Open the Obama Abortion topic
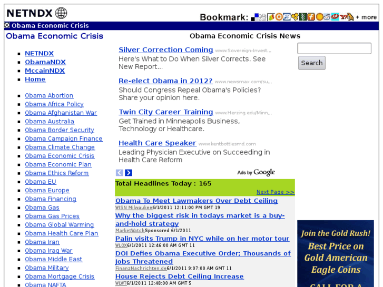Viewport: 383px width, 287px height. point(49,95)
